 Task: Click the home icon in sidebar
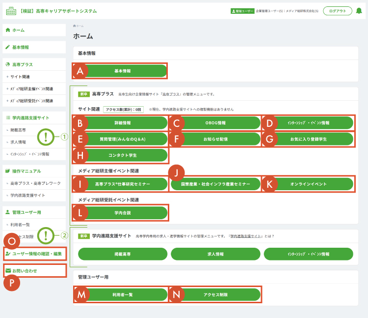pos(7,30)
